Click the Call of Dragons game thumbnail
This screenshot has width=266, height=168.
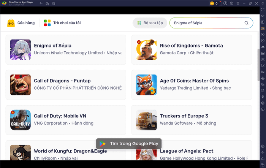pos(21,85)
